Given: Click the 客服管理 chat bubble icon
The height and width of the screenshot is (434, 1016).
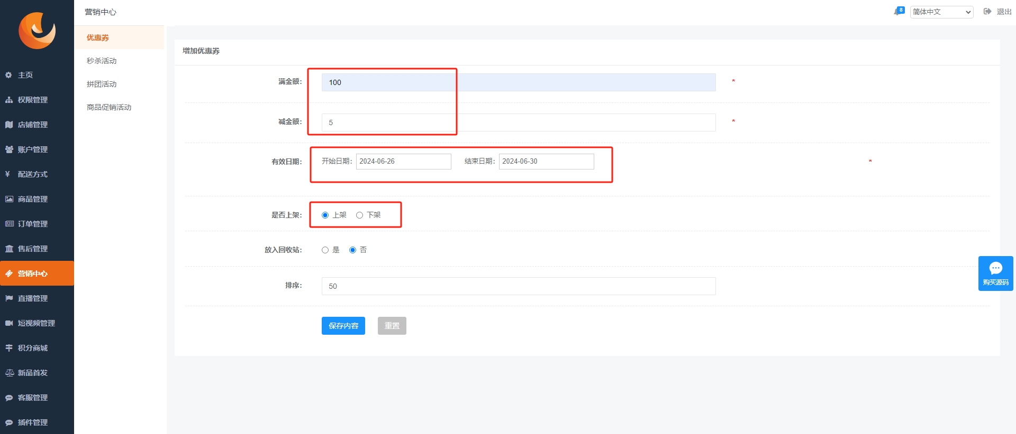Looking at the screenshot, I should pos(8,398).
